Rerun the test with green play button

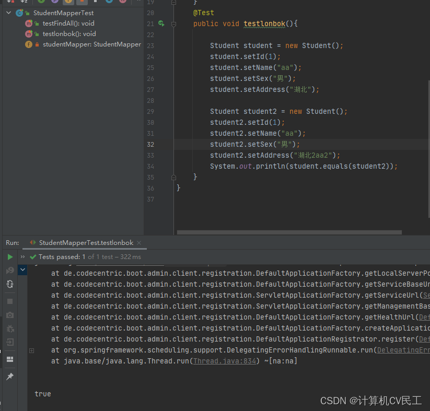(10, 257)
